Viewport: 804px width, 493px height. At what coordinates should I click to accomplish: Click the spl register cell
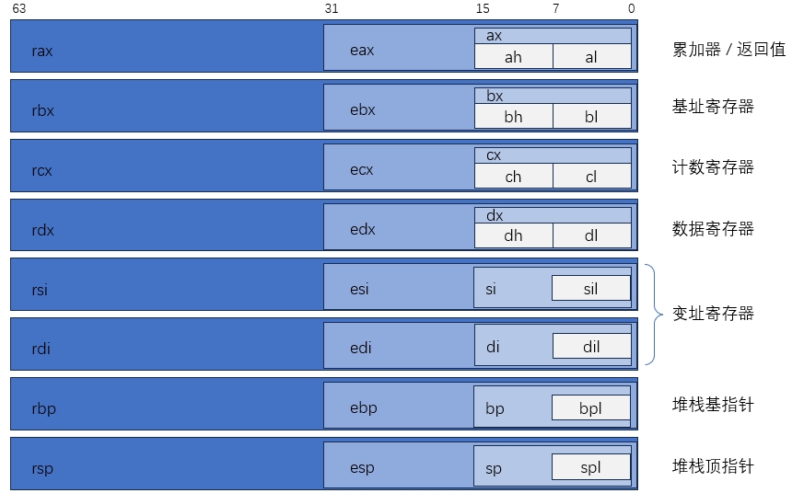(x=590, y=467)
